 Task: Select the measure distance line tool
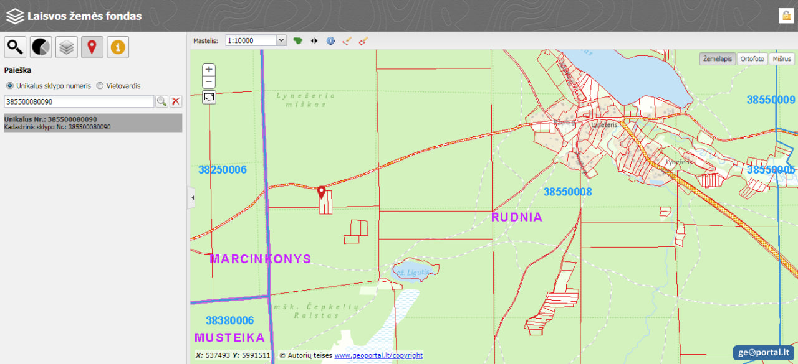(347, 40)
